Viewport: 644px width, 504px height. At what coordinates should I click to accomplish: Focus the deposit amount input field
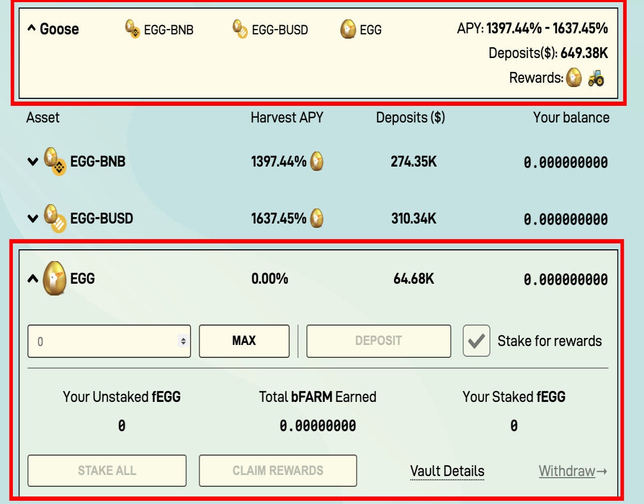pos(109,341)
